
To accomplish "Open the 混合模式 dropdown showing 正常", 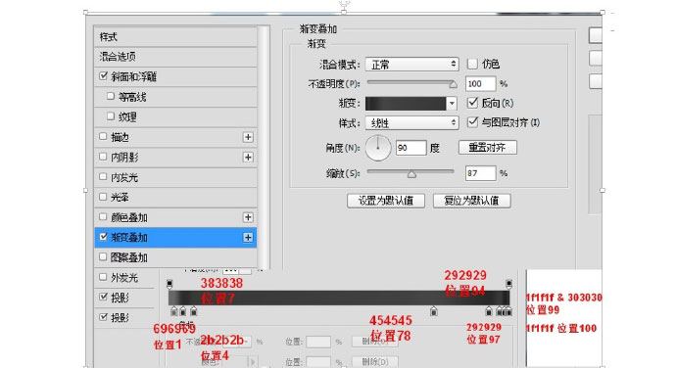I will coord(411,65).
